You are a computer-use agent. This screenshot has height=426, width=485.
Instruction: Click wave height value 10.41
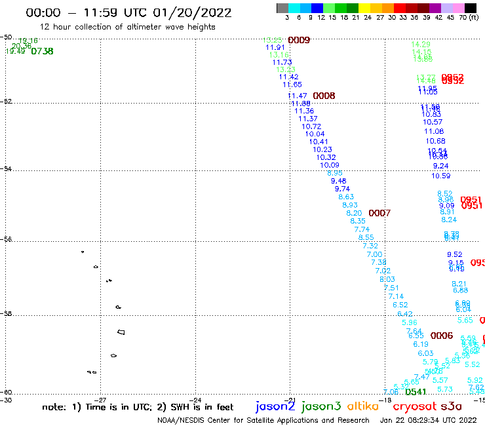tap(319, 142)
